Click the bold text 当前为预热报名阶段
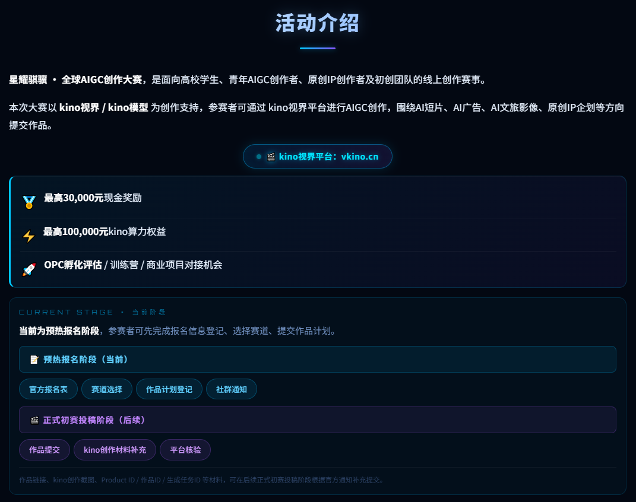Screen dimensions: 636x502 59,331
